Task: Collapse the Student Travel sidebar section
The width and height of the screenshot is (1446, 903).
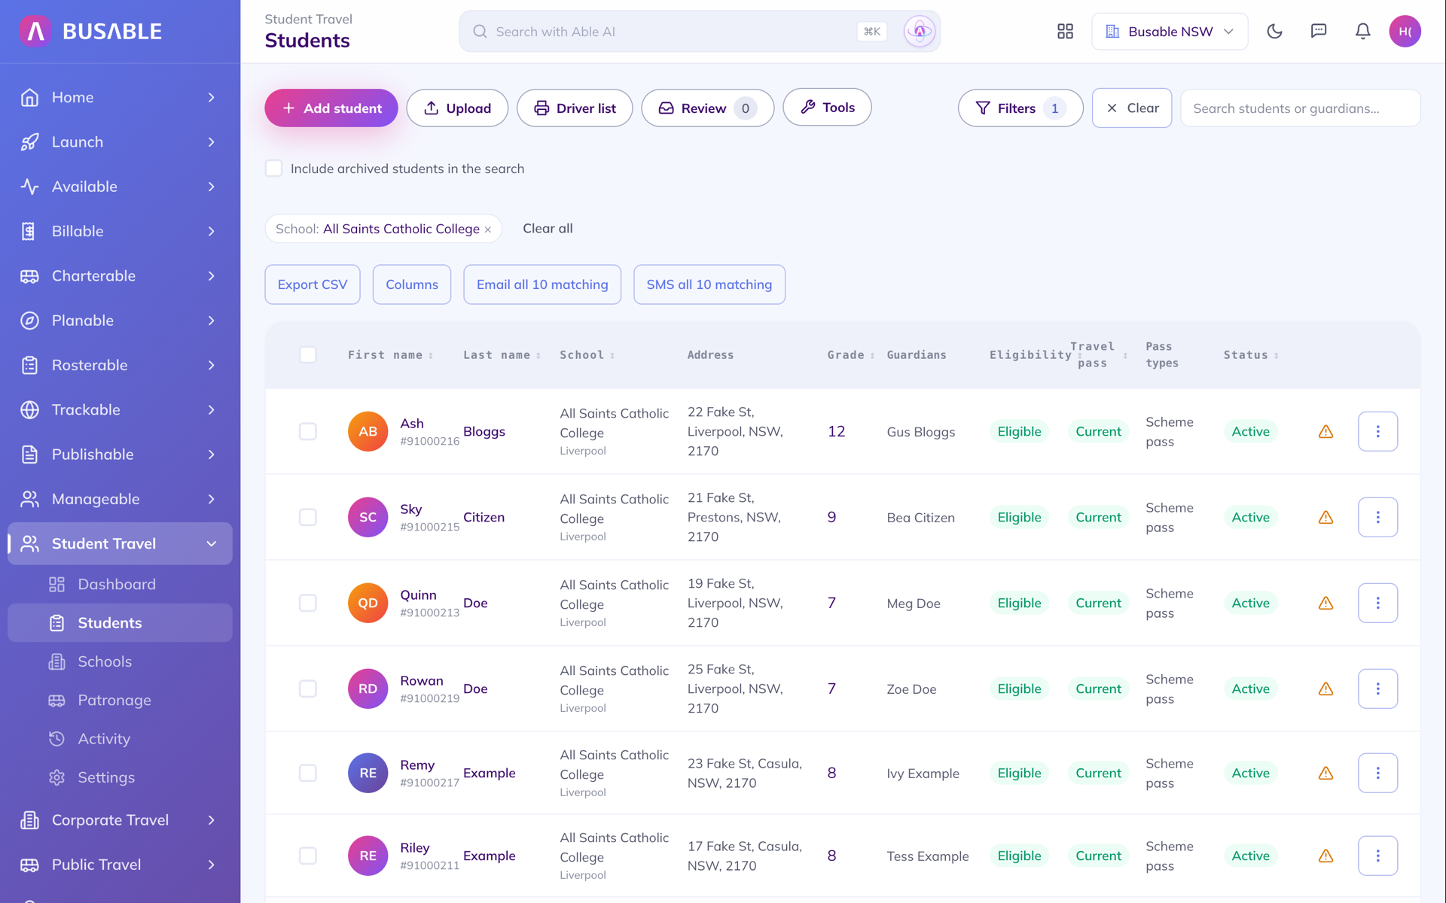Action: [120, 543]
